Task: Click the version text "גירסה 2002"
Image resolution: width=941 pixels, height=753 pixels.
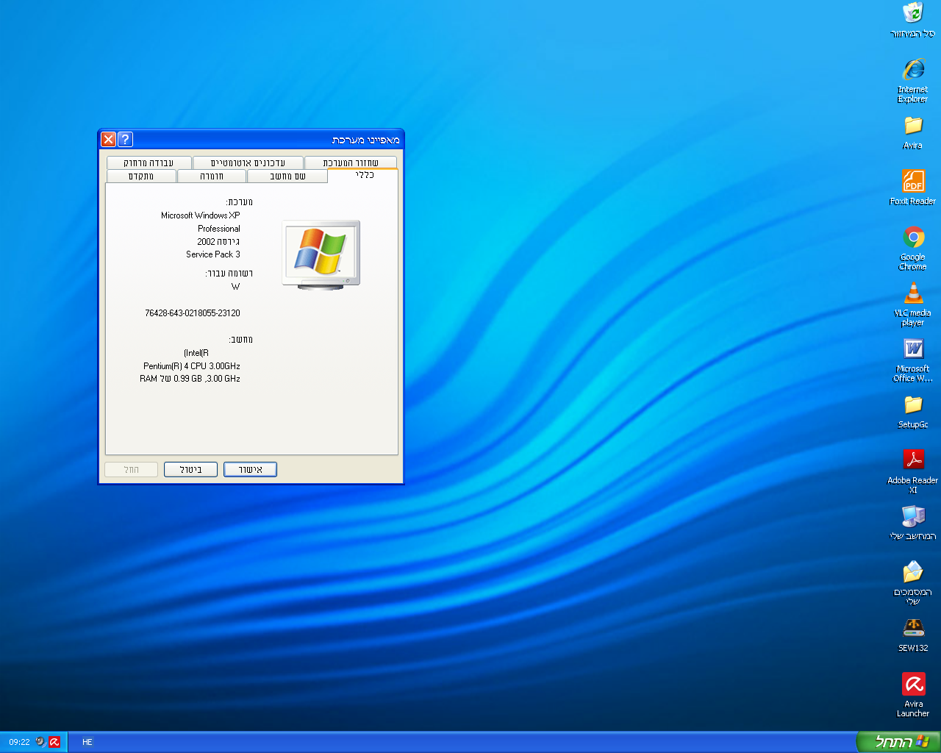Action: (x=218, y=241)
